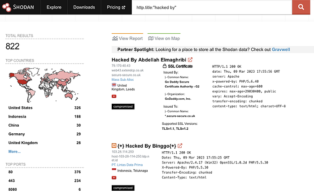Switch to View Report tab

[127, 38]
